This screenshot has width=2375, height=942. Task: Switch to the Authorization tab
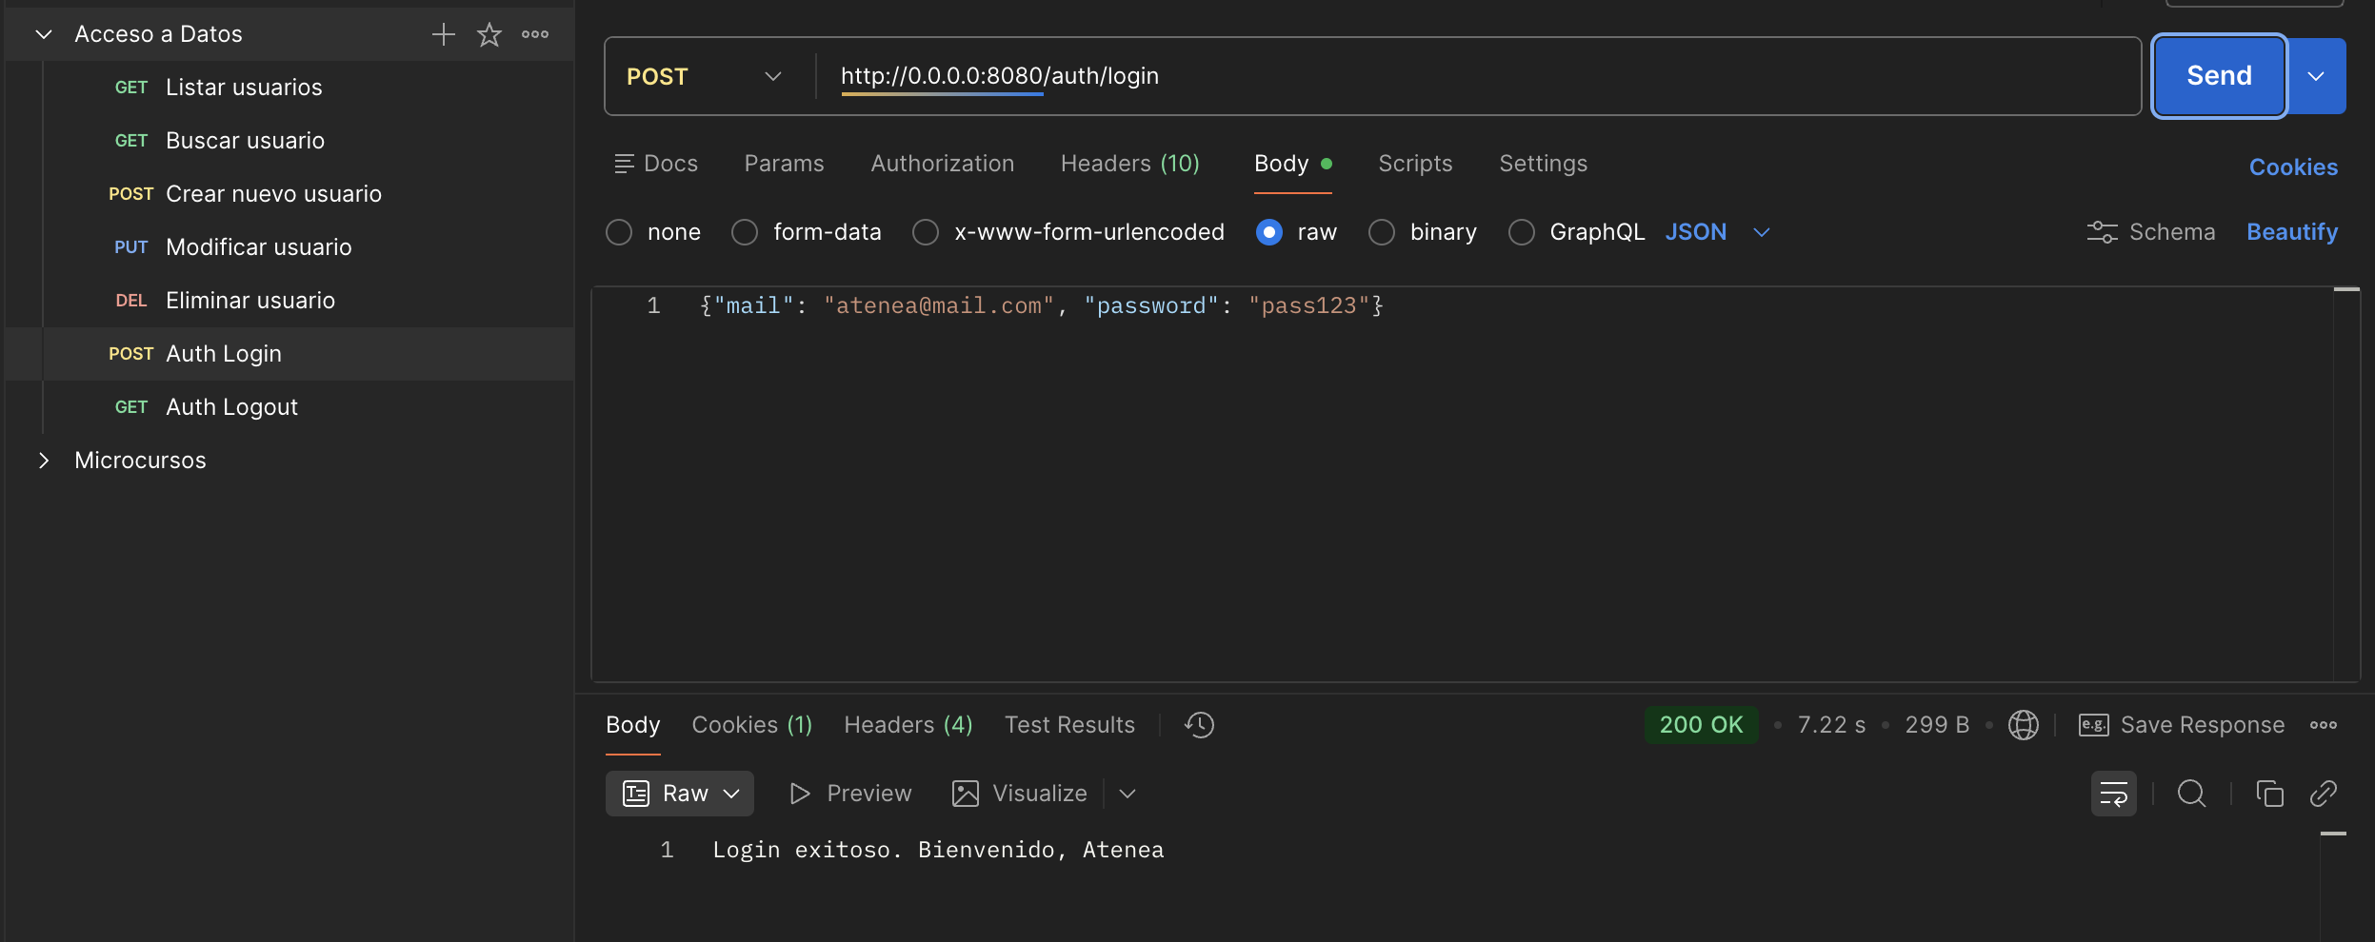click(942, 164)
